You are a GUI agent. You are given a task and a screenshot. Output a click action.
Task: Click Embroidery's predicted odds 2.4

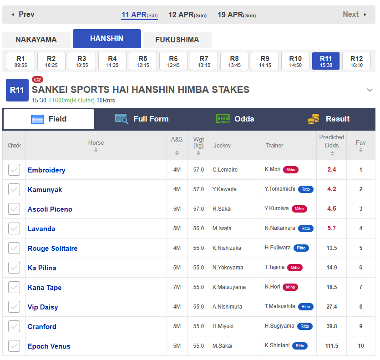click(x=332, y=169)
